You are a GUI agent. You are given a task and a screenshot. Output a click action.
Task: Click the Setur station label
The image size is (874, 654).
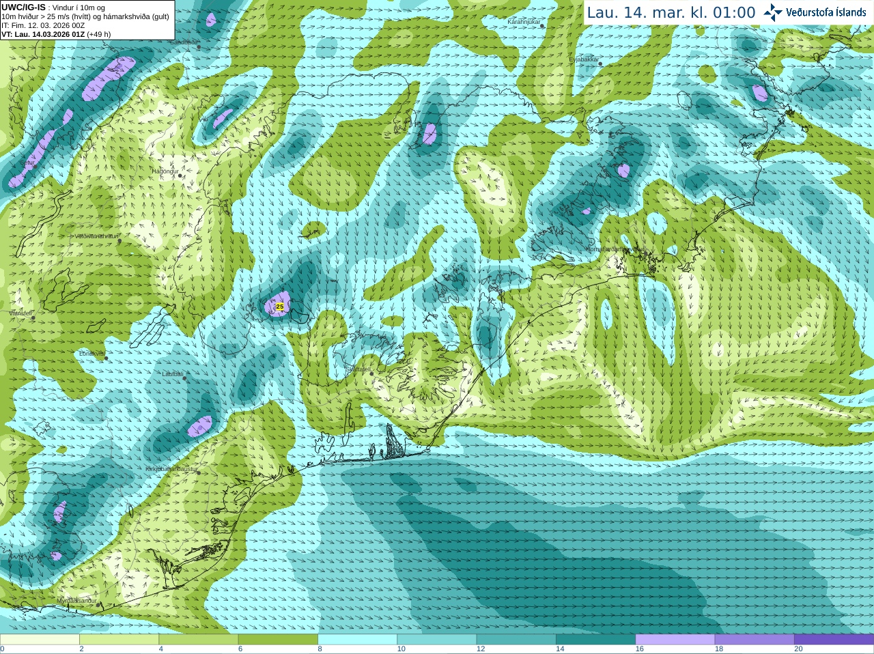click(x=27, y=163)
